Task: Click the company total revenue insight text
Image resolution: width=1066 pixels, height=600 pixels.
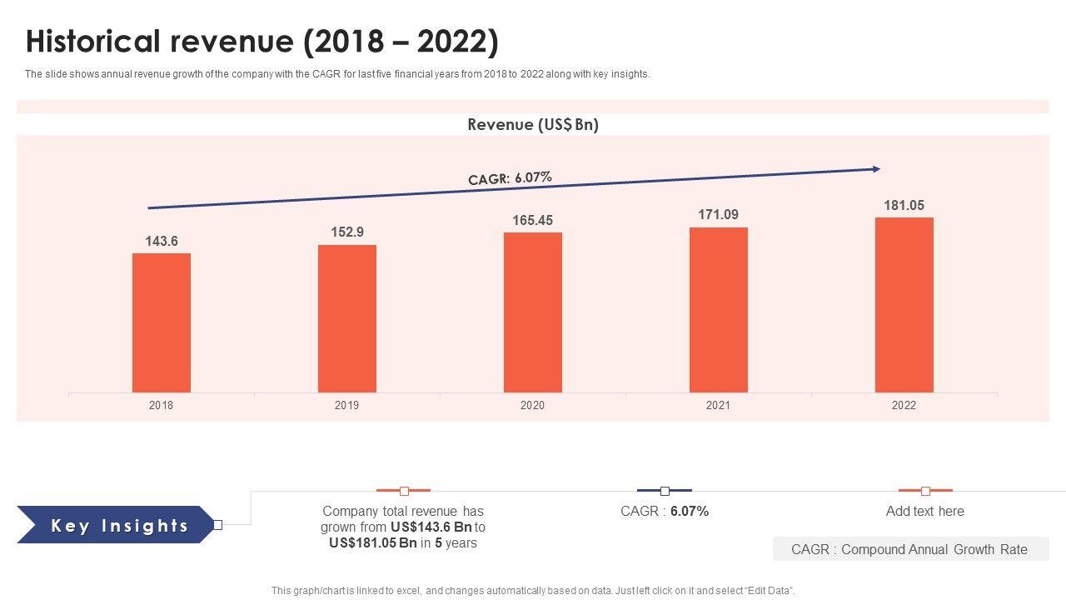Action: pyautogui.click(x=403, y=527)
